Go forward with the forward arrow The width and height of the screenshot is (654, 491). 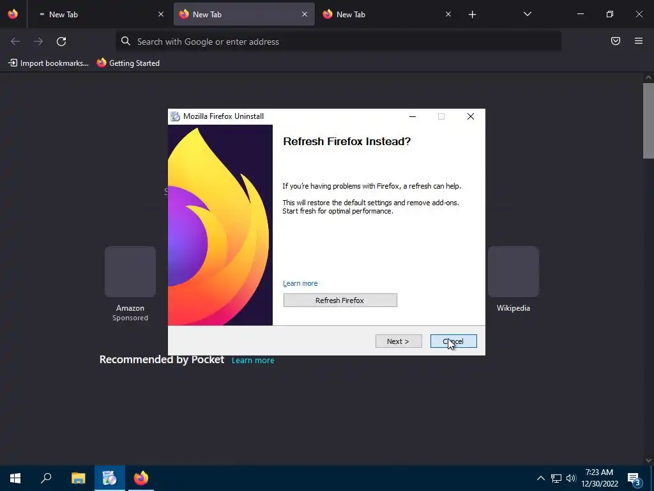pyautogui.click(x=38, y=42)
